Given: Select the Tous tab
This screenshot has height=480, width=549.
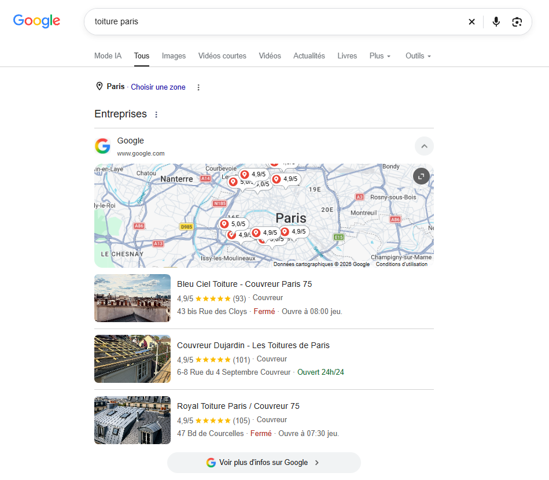Looking at the screenshot, I should pyautogui.click(x=142, y=56).
